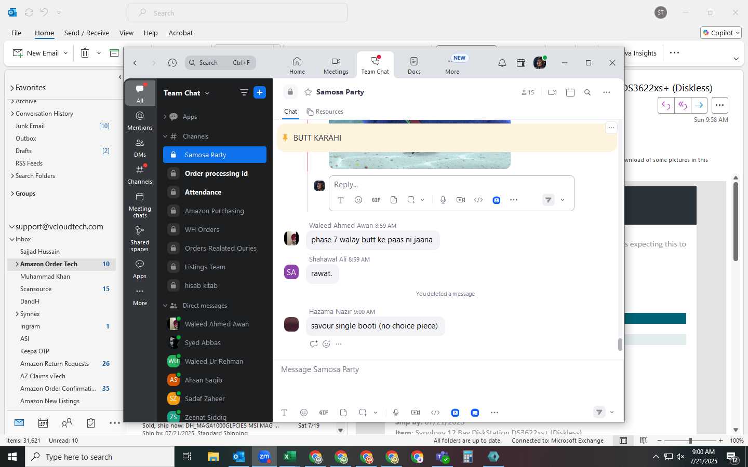Open Zoom Home tab

click(x=297, y=65)
